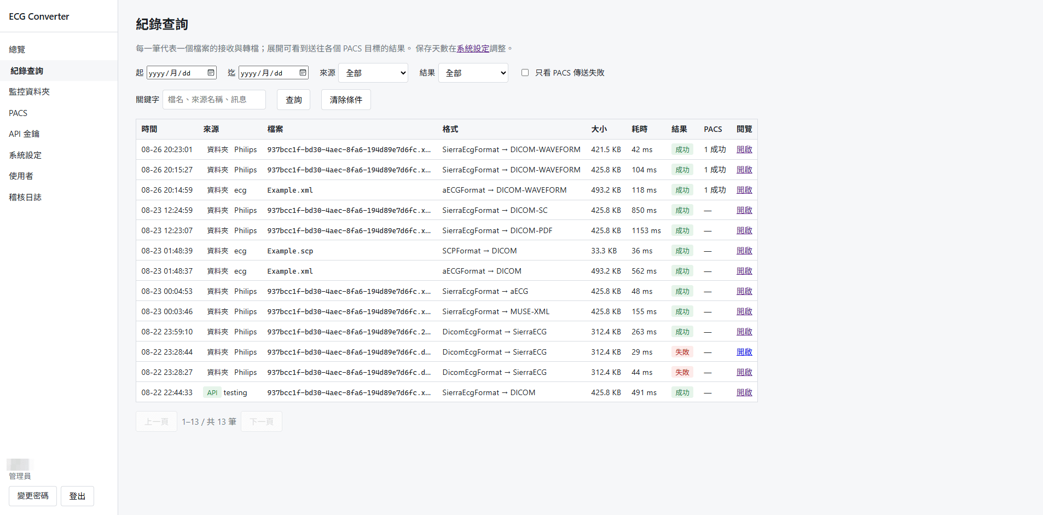The width and height of the screenshot is (1043, 515).
Task: Click SierraEcgFormat → aECG format cell
Action: click(x=485, y=291)
